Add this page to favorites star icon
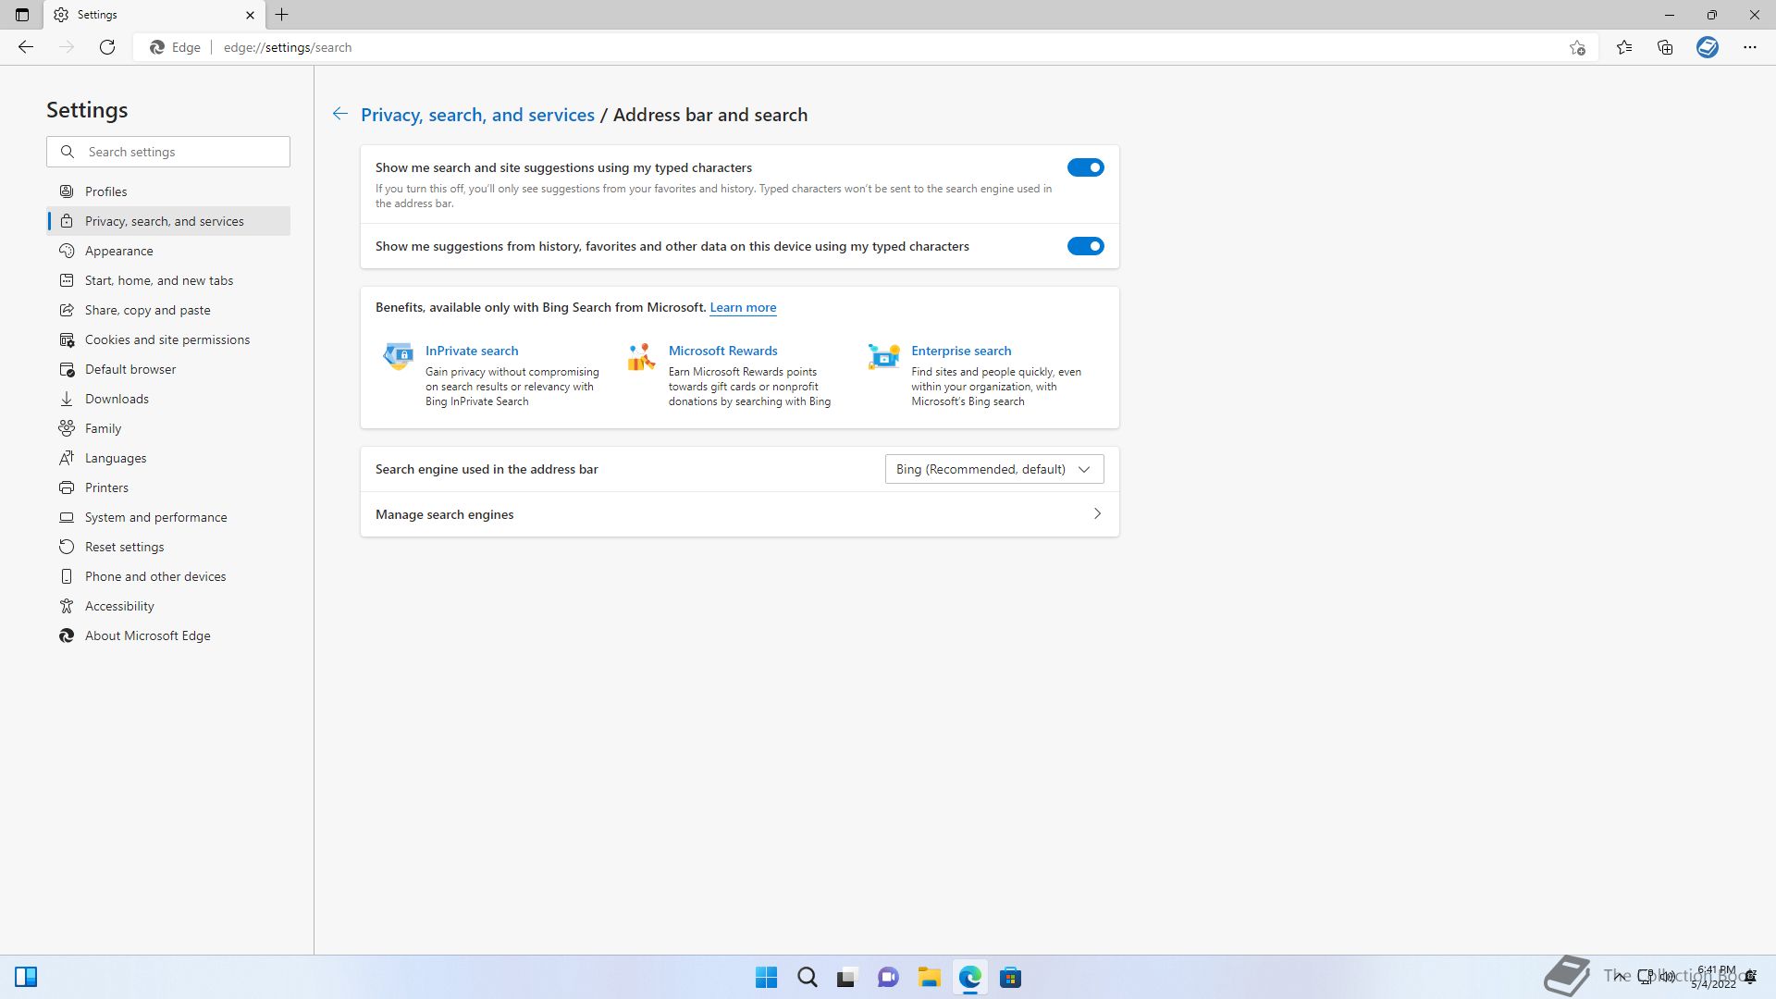This screenshot has height=999, width=1776. coord(1577,47)
